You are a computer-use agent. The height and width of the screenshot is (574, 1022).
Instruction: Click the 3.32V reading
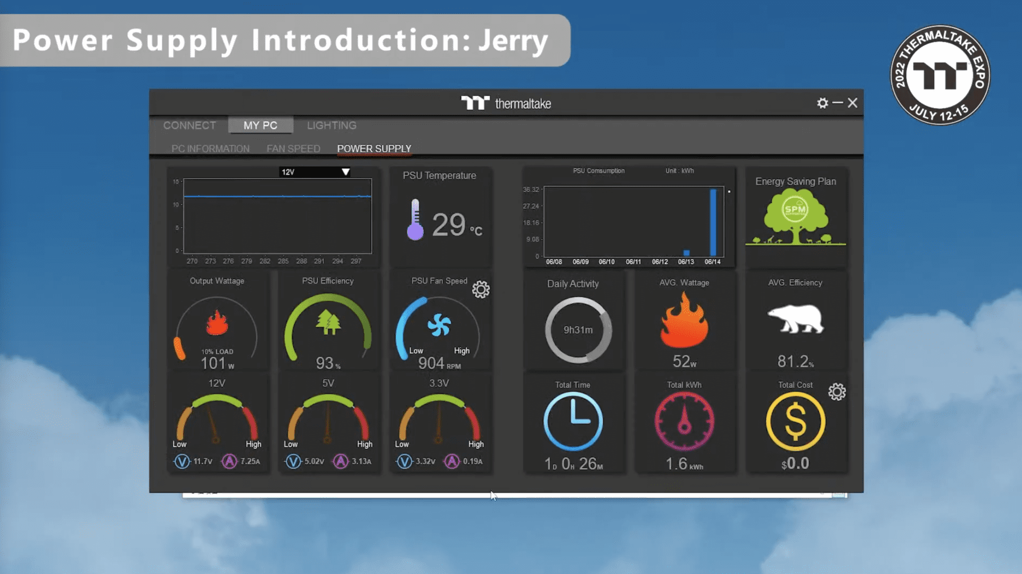[x=425, y=461]
